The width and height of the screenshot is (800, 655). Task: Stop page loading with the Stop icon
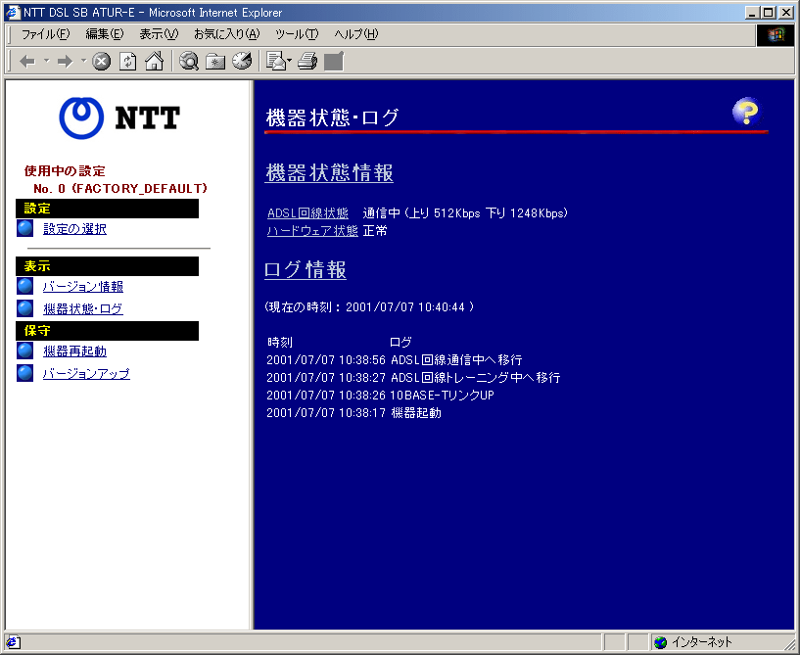tap(101, 62)
